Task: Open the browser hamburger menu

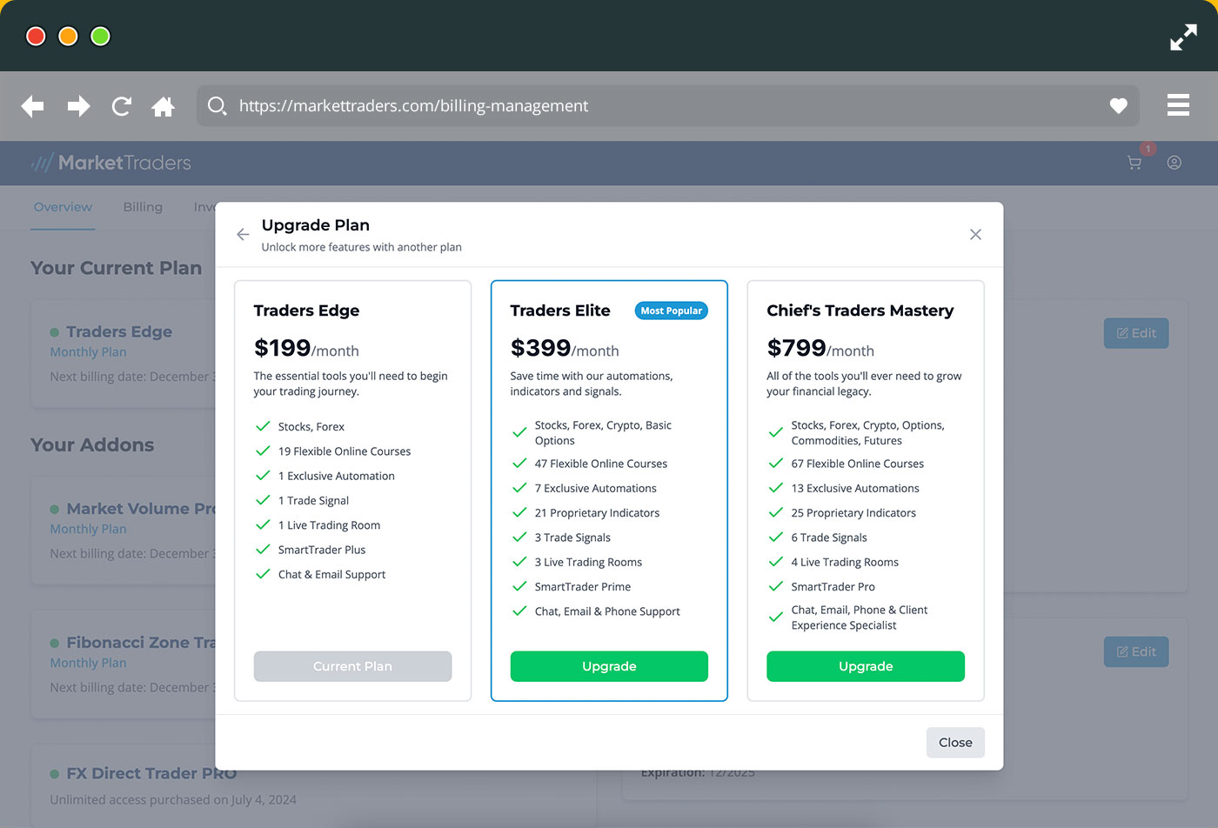Action: pos(1178,105)
